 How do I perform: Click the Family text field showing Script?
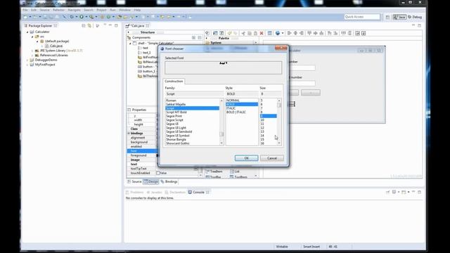(x=194, y=93)
